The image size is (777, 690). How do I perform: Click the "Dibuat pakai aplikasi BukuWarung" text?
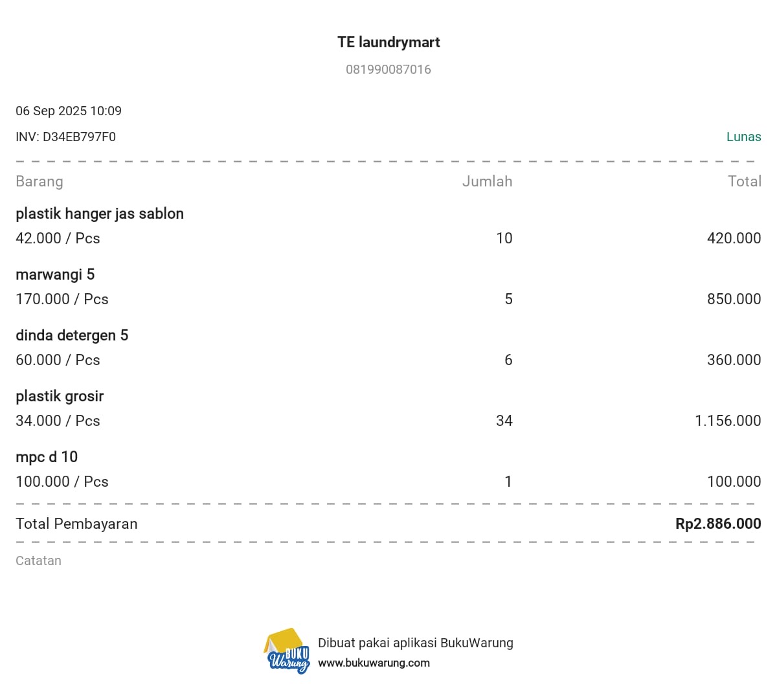pos(415,643)
